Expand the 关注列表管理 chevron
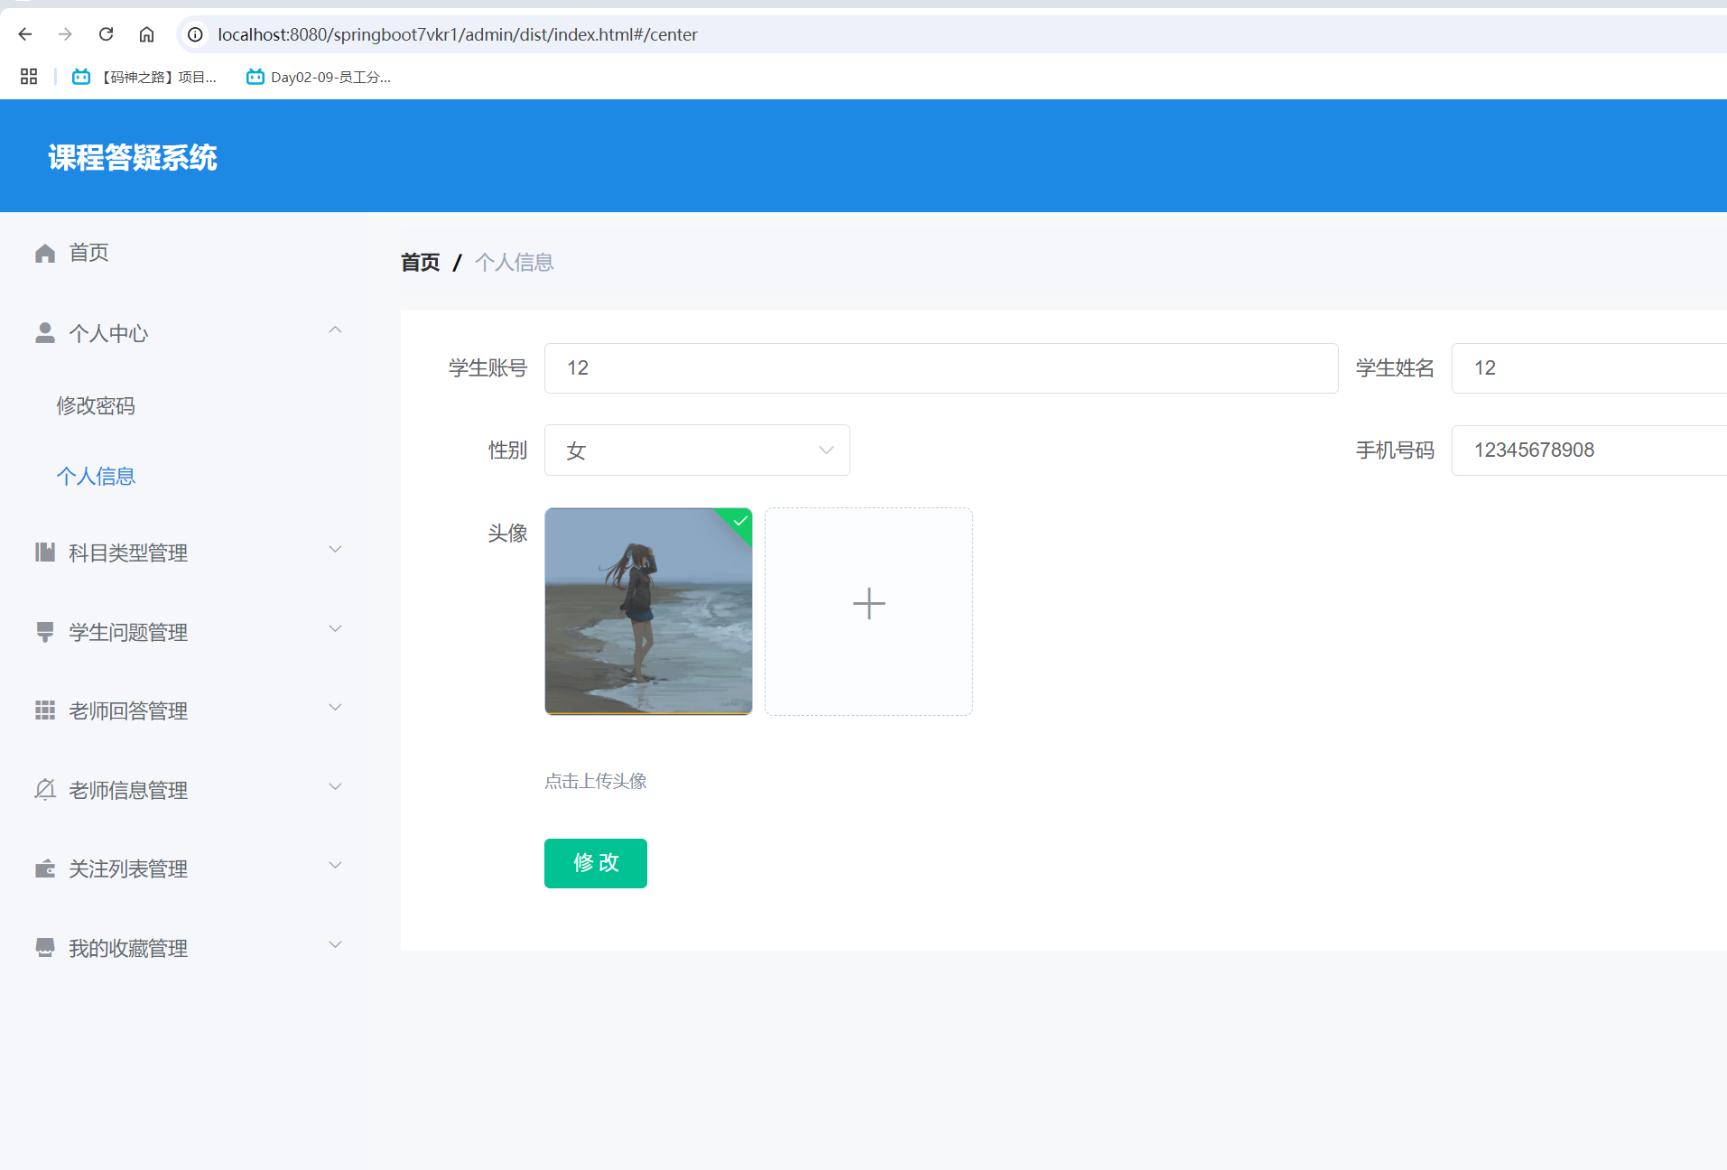The width and height of the screenshot is (1727, 1170). click(335, 865)
